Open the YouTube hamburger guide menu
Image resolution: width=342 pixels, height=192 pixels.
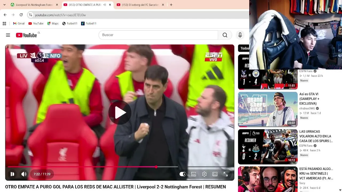tap(8, 35)
